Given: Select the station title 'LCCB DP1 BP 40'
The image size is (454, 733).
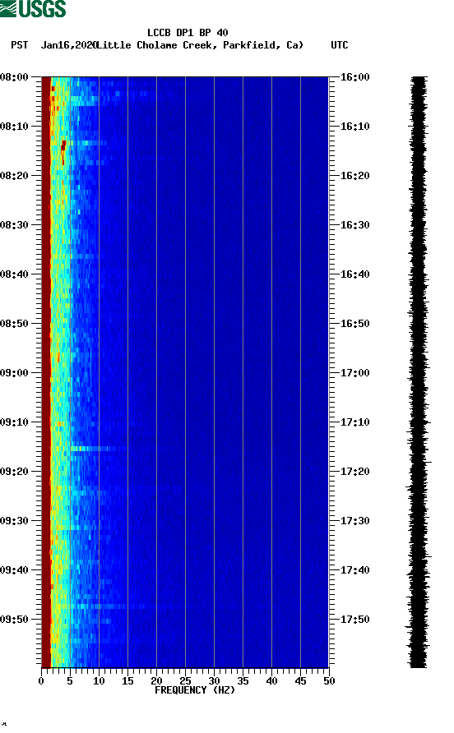Looking at the screenshot, I should pos(188,33).
